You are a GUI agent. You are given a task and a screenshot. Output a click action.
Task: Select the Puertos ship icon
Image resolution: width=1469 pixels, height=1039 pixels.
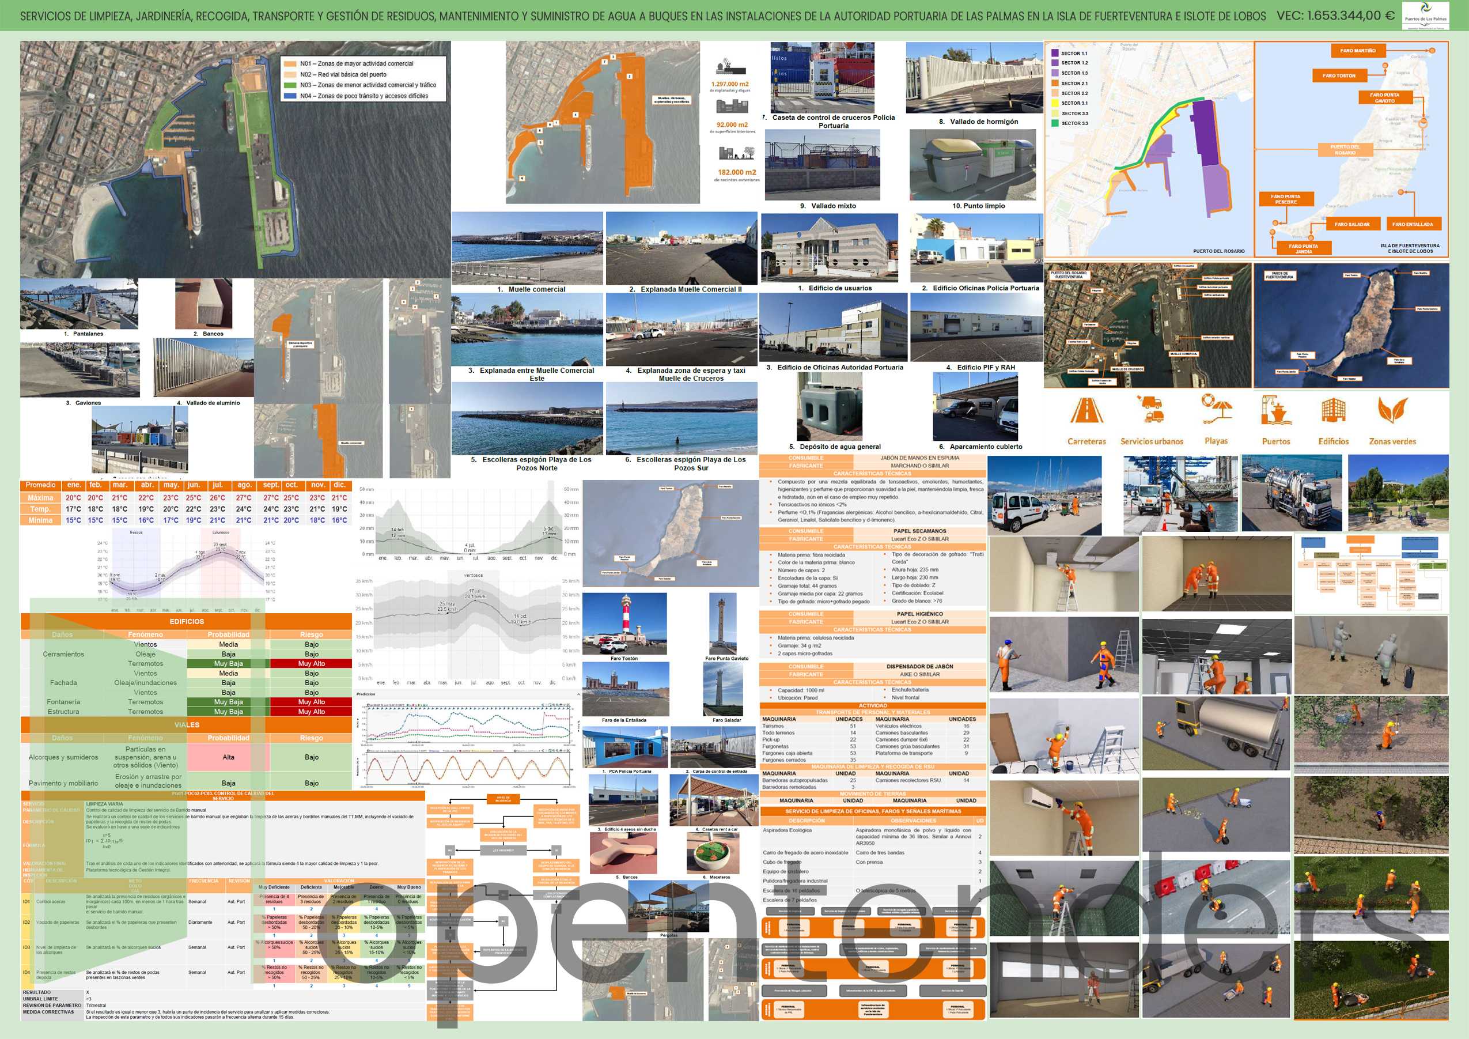coord(1276,410)
